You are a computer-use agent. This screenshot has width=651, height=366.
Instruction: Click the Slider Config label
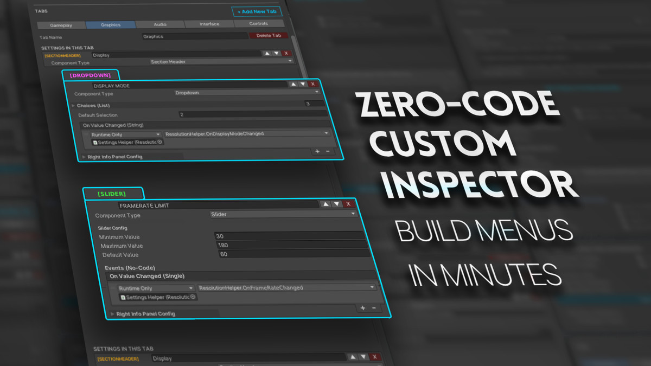click(x=113, y=228)
